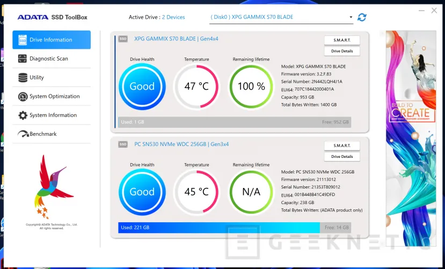Click the SN530 usage bar showing Used: 221 GB

tap(235, 228)
